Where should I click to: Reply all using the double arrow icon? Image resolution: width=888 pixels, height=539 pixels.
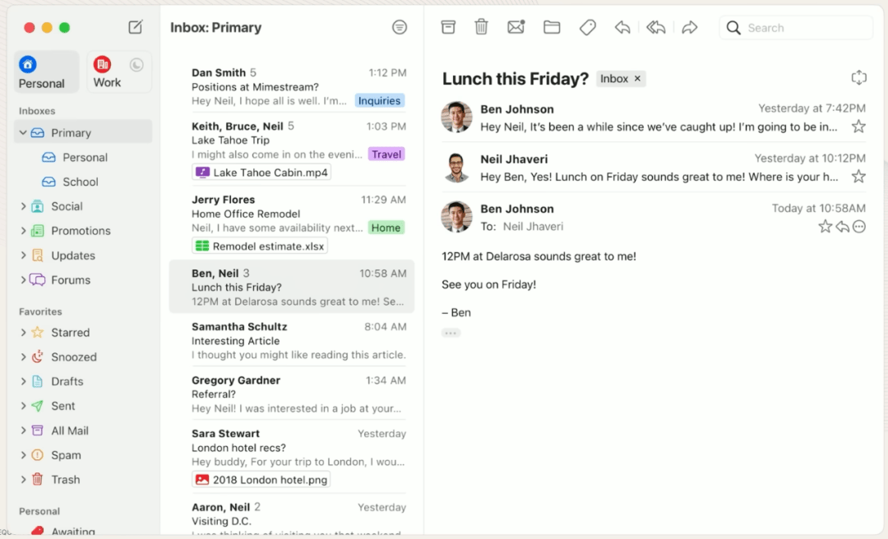tap(656, 26)
